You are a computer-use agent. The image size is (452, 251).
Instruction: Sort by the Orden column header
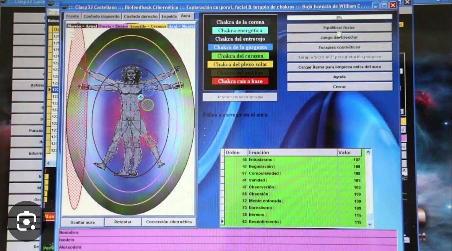pos(236,153)
